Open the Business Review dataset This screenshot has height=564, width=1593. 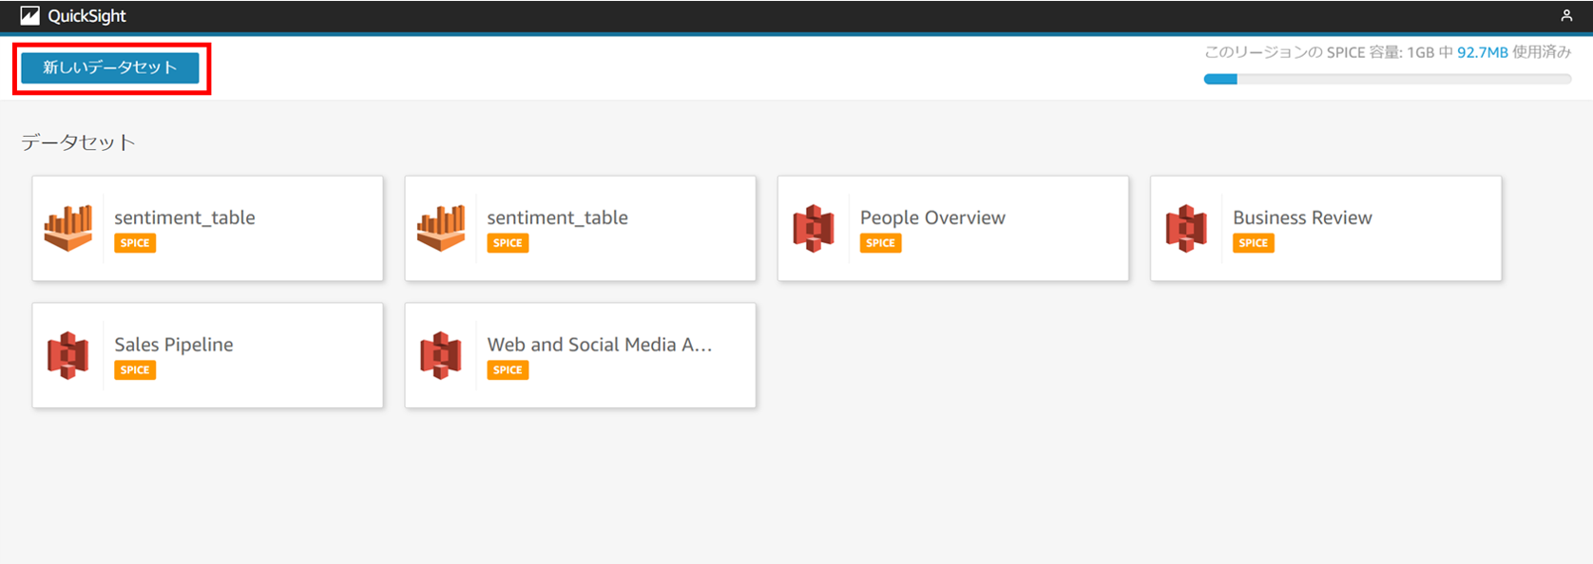[1301, 217]
